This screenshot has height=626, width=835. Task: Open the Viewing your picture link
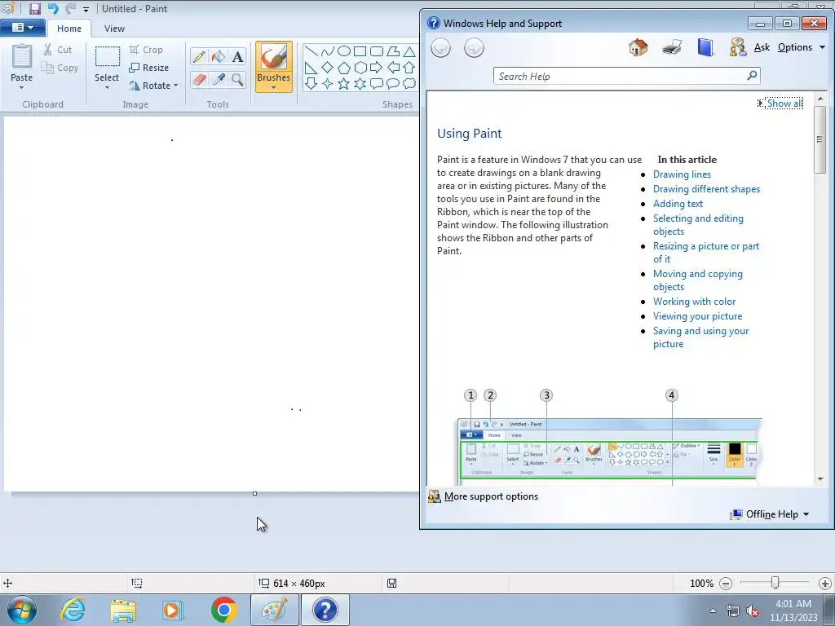(x=697, y=316)
